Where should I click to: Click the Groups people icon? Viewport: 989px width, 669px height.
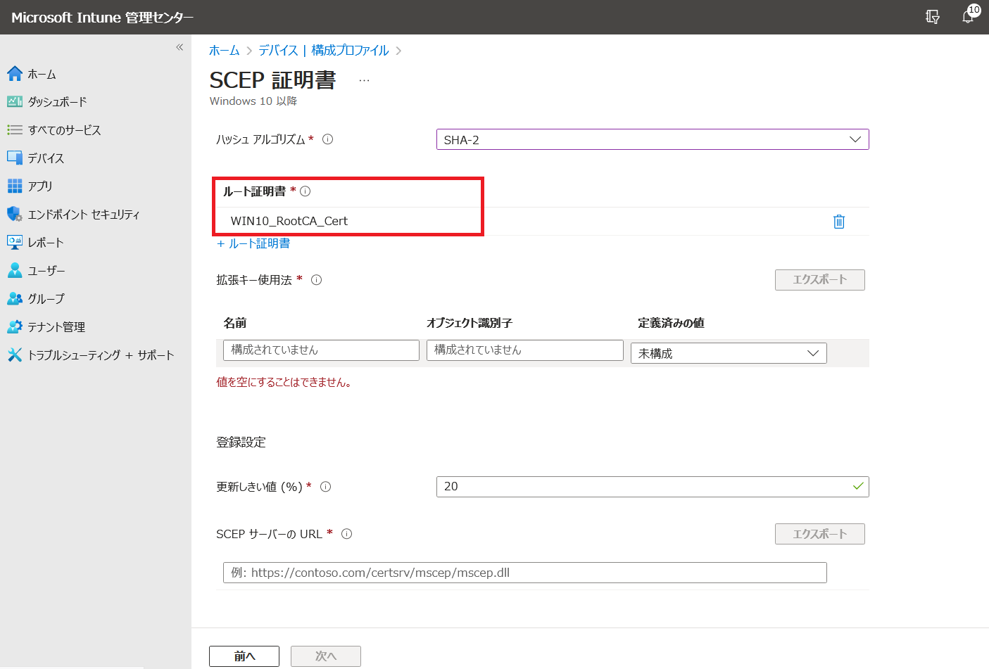[x=15, y=298]
